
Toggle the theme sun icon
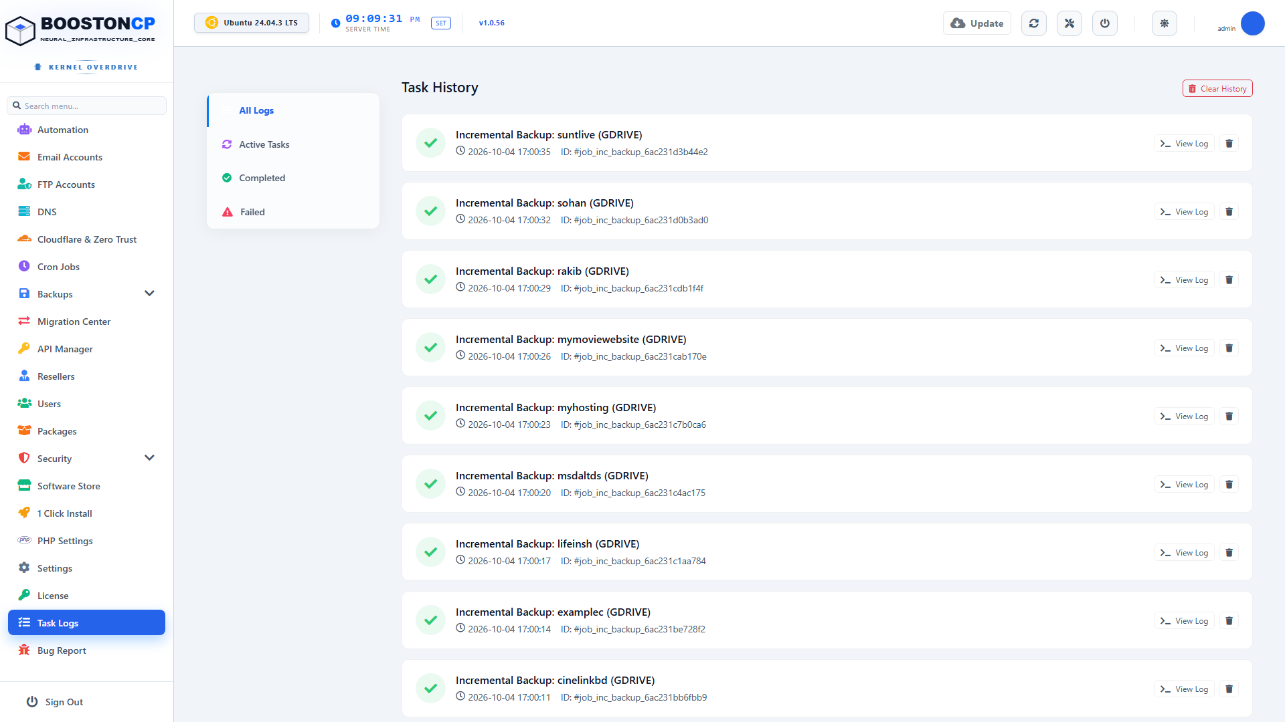point(1165,23)
